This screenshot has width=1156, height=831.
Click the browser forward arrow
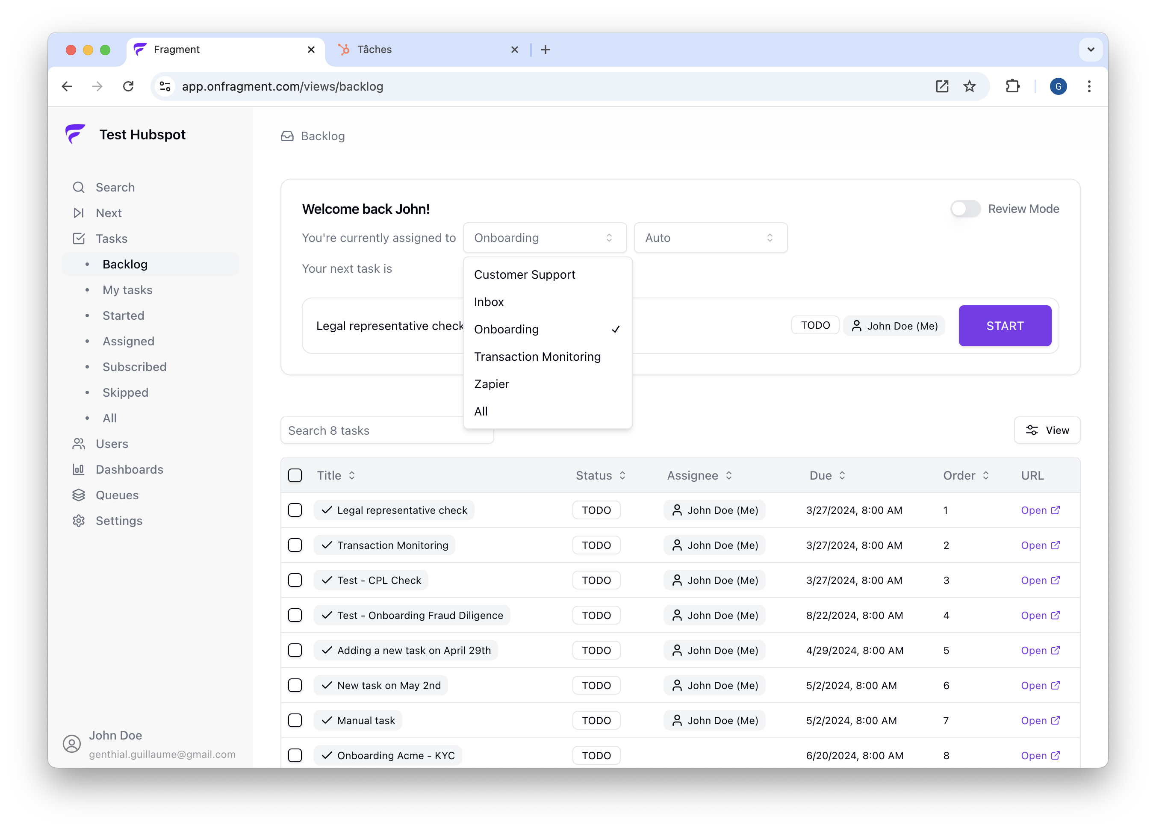97,86
